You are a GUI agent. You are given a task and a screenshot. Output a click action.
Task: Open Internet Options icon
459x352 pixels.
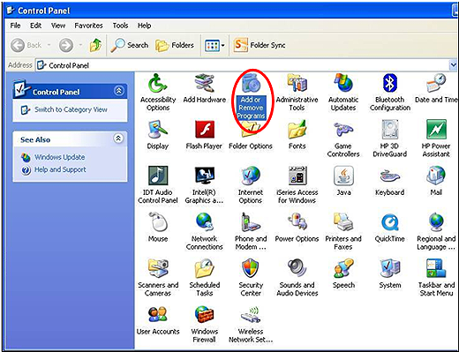pyautogui.click(x=251, y=185)
